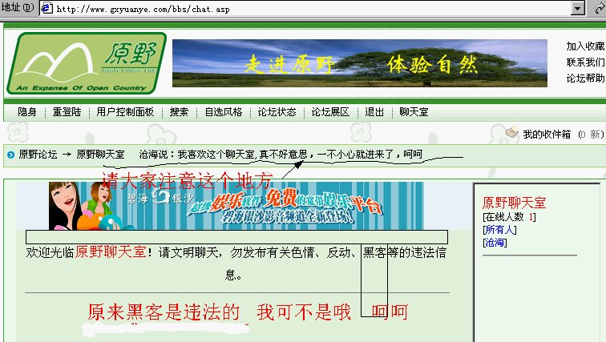Click 搜索 in the navigation bar
The width and height of the screenshot is (606, 342).
180,112
